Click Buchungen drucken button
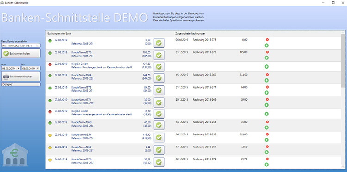The height and width of the screenshot is (172, 347). pyautogui.click(x=21, y=76)
